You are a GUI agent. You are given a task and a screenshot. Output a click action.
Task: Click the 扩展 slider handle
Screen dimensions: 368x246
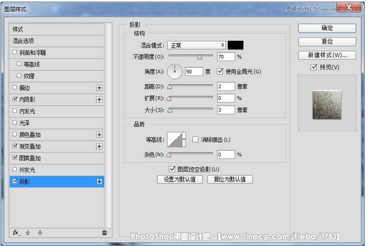pos(169,98)
